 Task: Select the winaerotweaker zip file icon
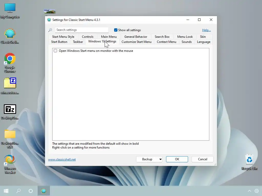(10, 86)
